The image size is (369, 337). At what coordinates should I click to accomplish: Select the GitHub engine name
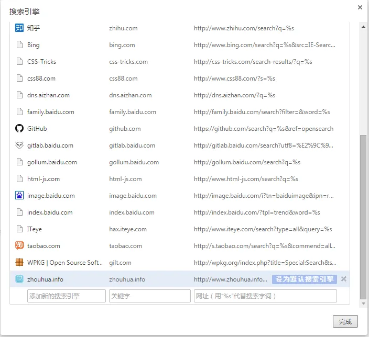[37, 129]
